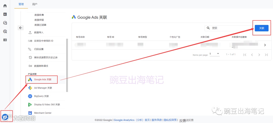273x123 pixels.
Task: Click the 归因设置 path icon
Action: (x=30, y=49)
